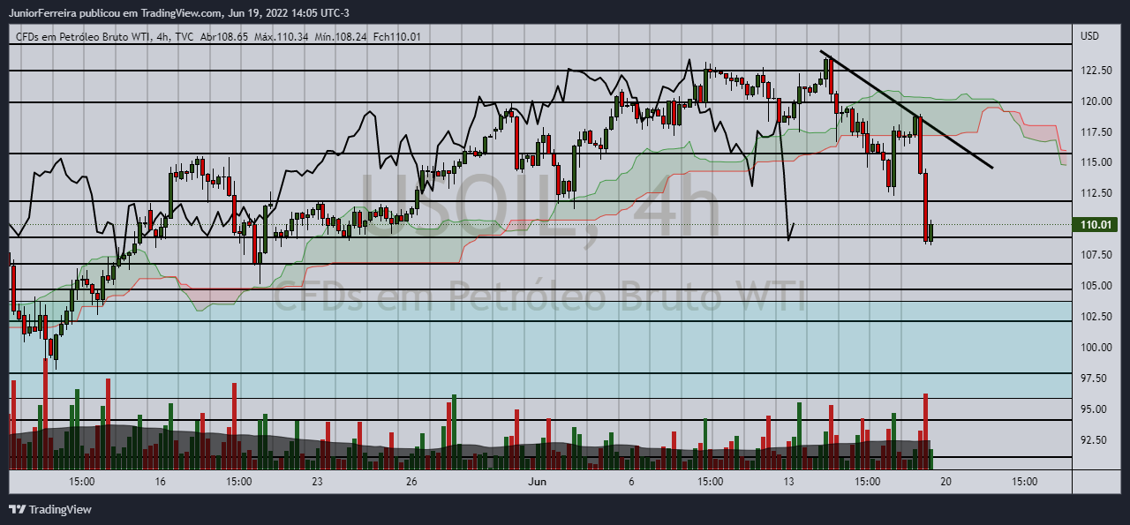Viewport: 1130px width, 525px height.
Task: Click the 107.50 price axis label
Action: (x=1095, y=255)
